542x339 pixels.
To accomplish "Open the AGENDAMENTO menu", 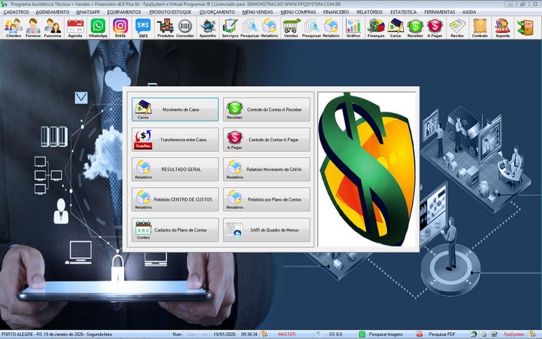I will [x=53, y=12].
